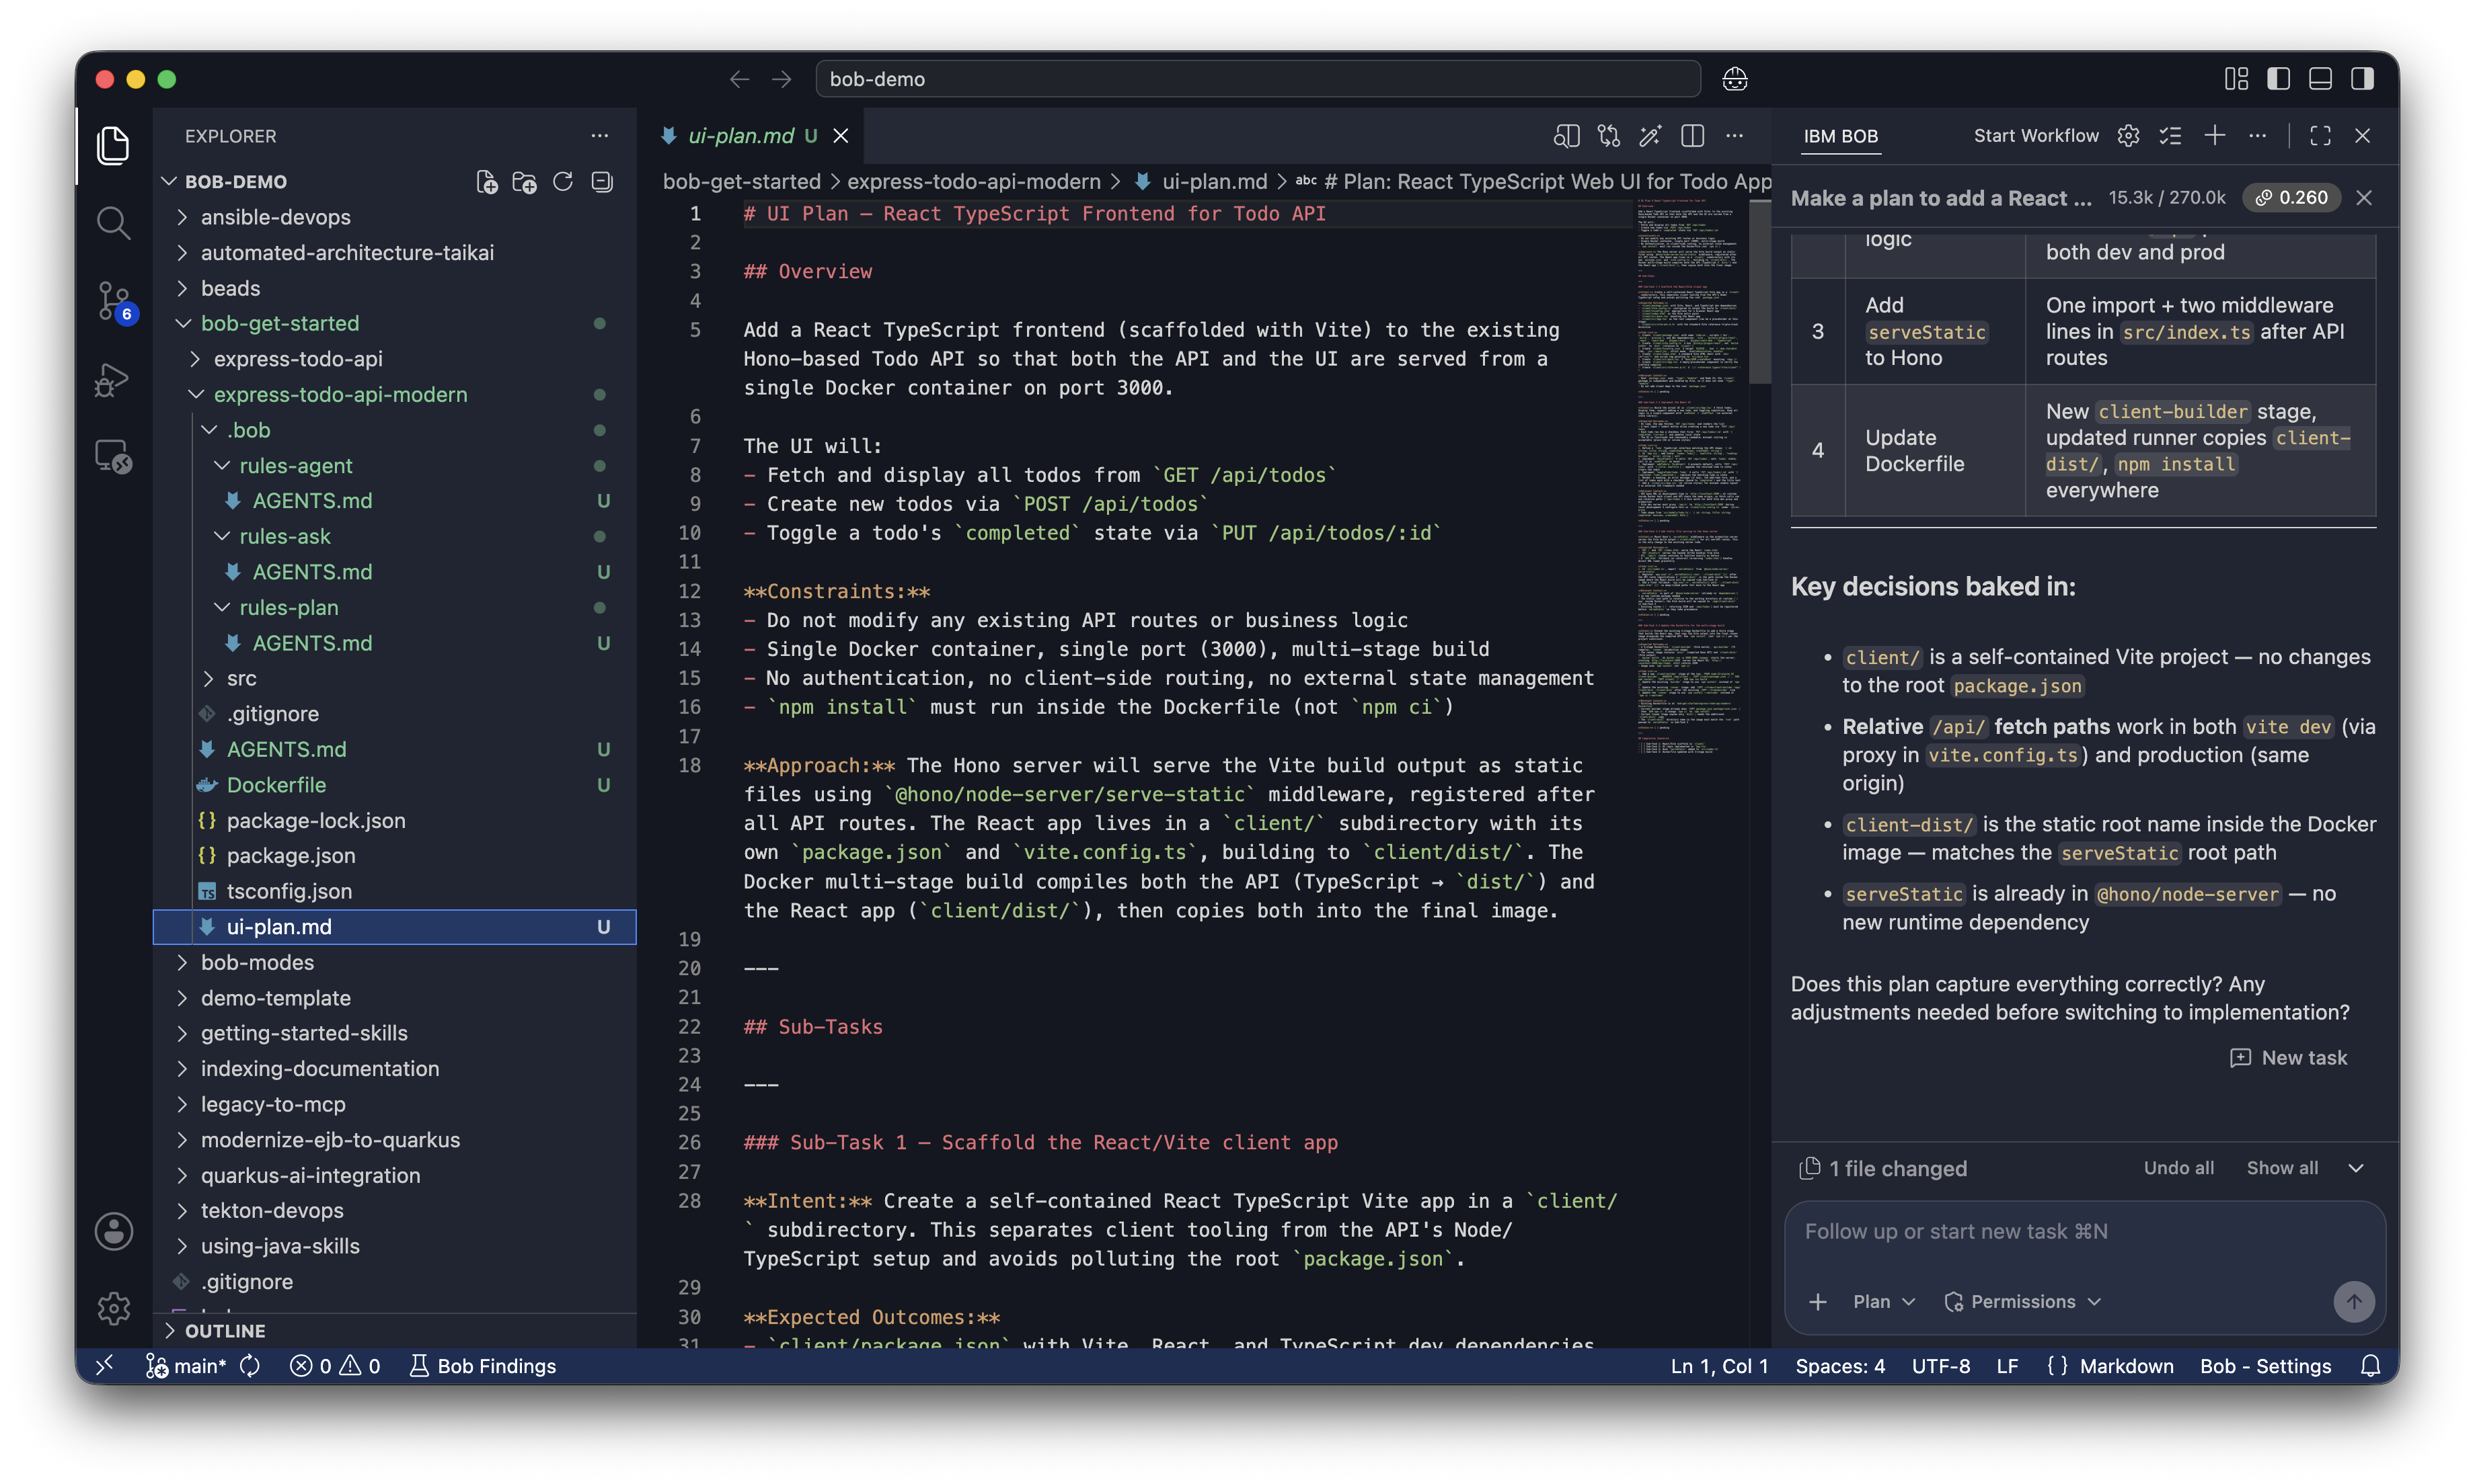2475x1484 pixels.
Task: Click bob-get-started in the breadcrumb
Action: point(741,182)
